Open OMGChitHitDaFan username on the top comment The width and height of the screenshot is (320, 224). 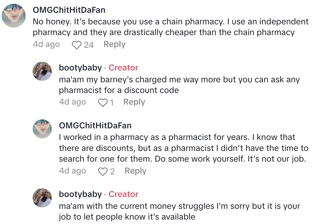tap(69, 10)
